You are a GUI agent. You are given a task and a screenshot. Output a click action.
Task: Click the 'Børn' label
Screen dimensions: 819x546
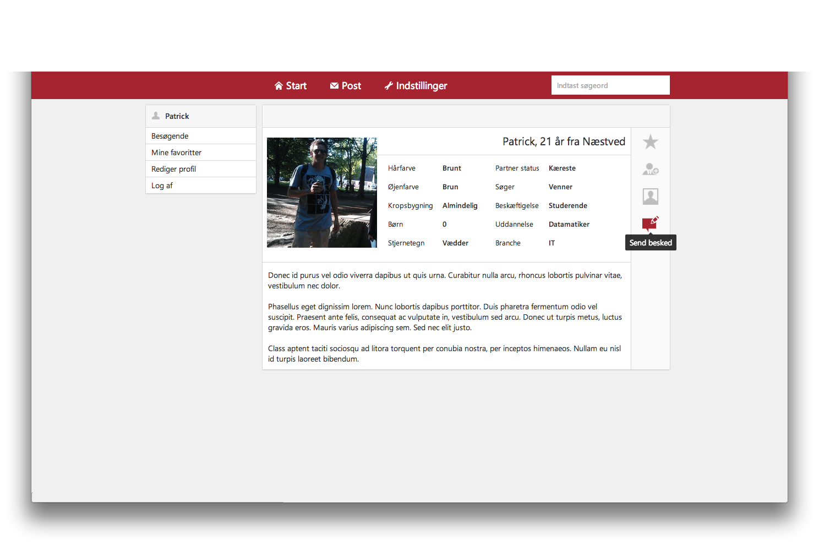(396, 225)
